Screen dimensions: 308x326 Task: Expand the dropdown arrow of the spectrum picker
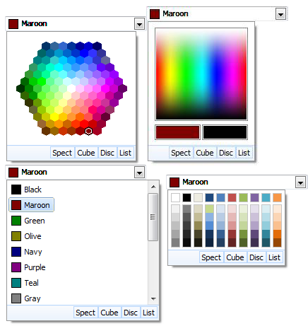pos(280,14)
